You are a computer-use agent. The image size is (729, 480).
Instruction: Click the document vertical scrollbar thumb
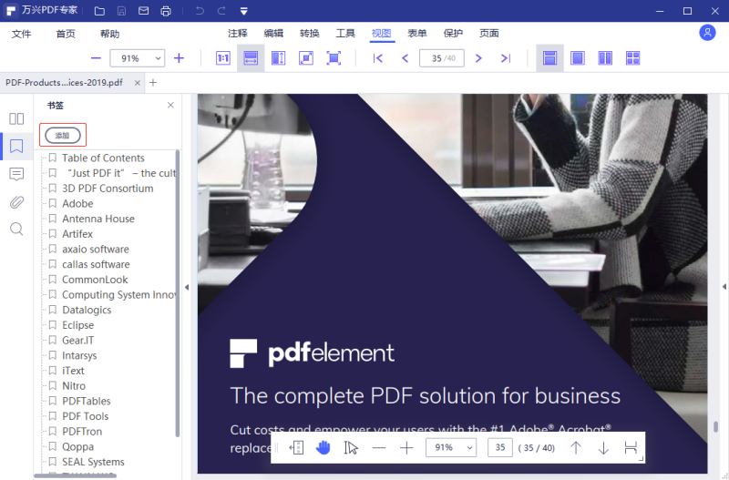715,426
